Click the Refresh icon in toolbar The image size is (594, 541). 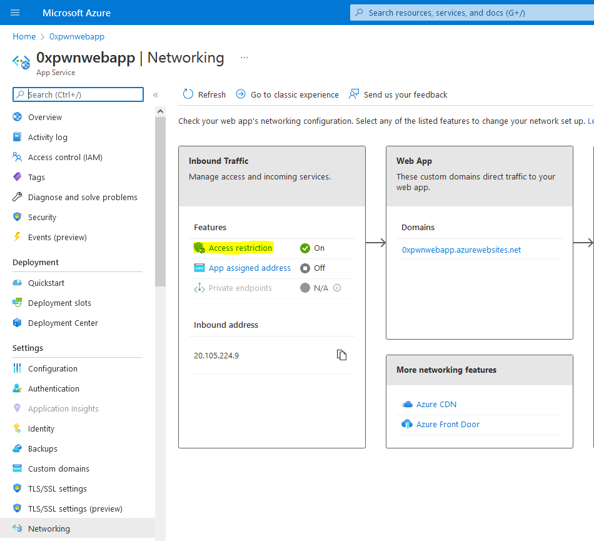pyautogui.click(x=188, y=94)
